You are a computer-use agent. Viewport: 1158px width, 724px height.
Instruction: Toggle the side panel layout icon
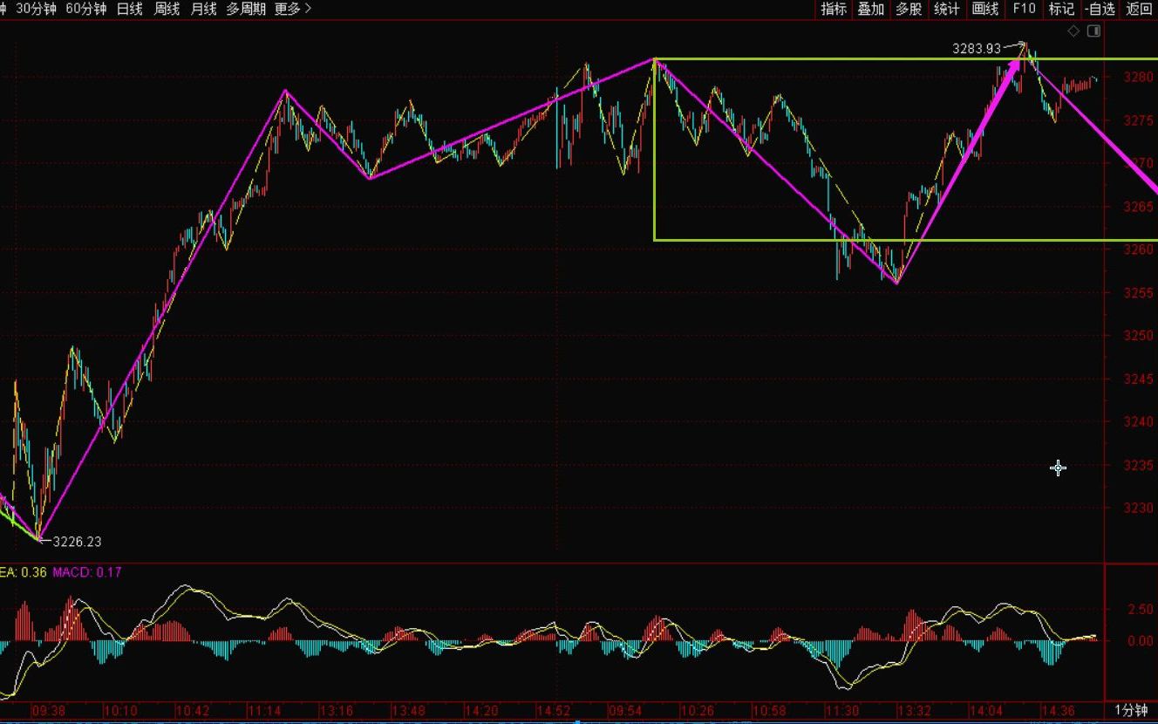(1093, 31)
